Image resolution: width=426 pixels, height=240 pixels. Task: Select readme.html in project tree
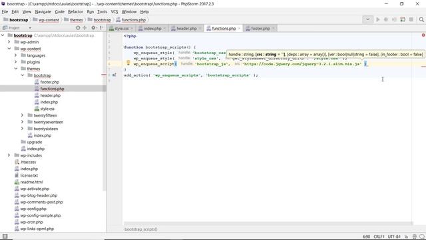point(31,182)
